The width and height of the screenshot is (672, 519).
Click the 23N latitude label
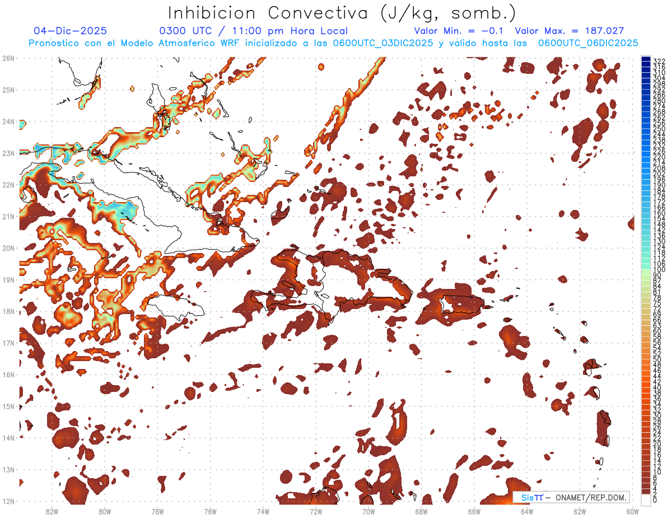pos(8,153)
